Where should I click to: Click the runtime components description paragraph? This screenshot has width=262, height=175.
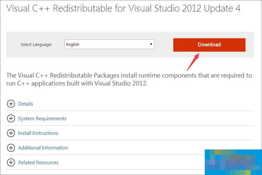coord(129,79)
